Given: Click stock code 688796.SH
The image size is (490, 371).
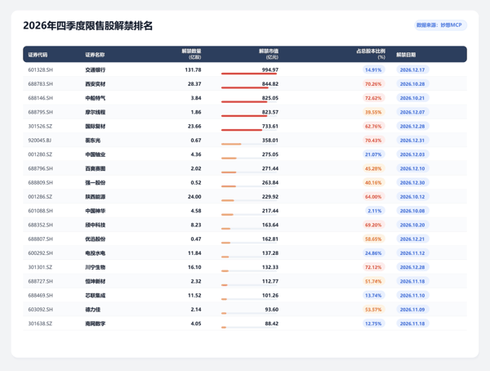Looking at the screenshot, I should coord(41,168).
